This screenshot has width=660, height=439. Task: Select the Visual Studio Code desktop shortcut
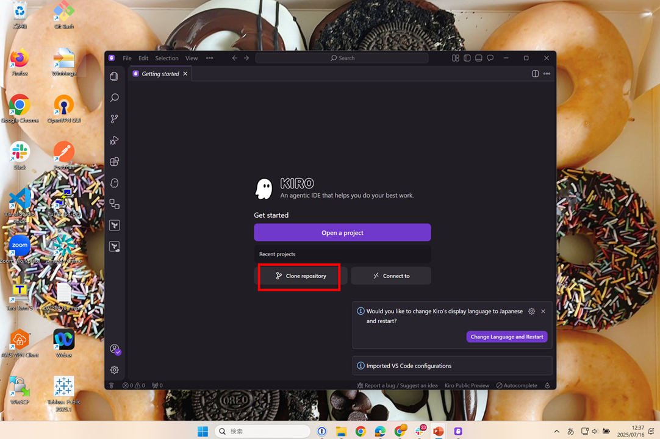(20, 206)
